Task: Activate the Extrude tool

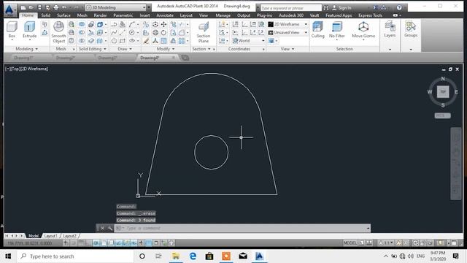Action: pos(29,30)
